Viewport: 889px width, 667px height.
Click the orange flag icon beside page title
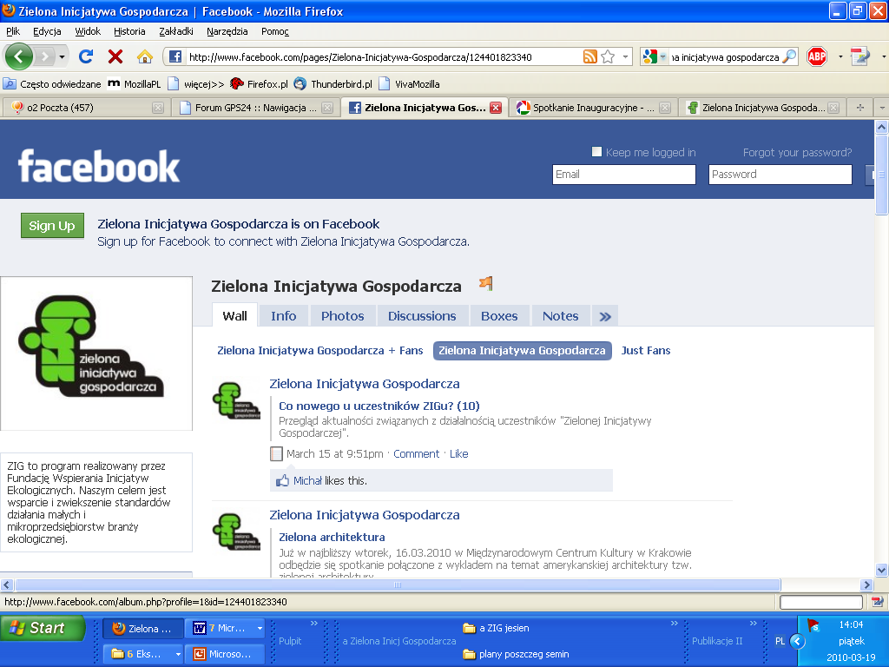tap(486, 283)
